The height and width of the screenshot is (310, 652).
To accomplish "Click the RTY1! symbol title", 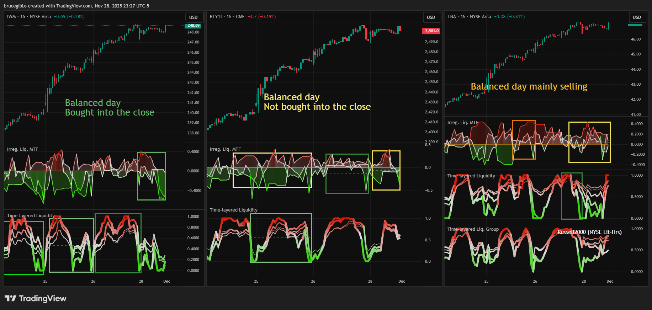I will click(x=216, y=17).
